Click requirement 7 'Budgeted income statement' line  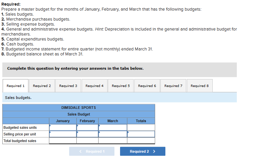pyautogui.click(x=77, y=49)
